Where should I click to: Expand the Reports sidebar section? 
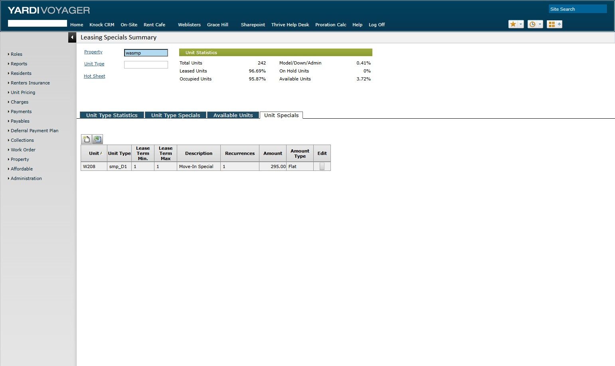[19, 64]
